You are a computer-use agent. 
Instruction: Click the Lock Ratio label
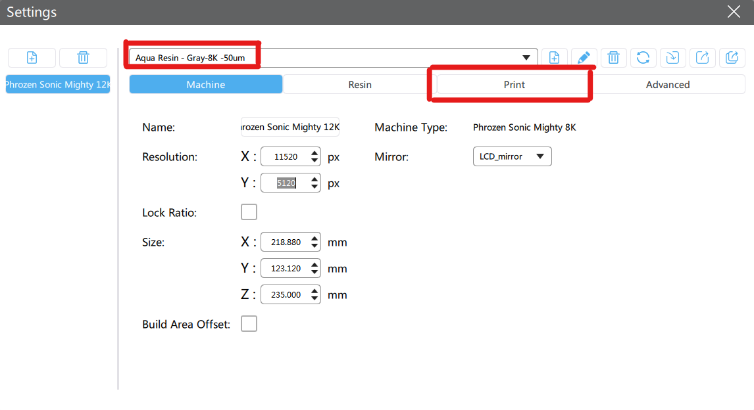click(169, 213)
